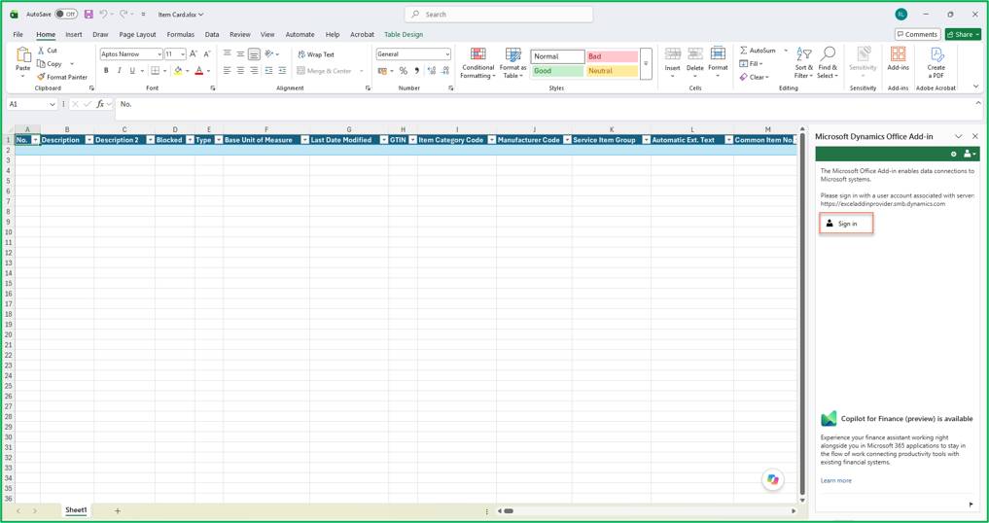Open Conditional Formatting menu
This screenshot has width=989, height=523.
point(478,63)
